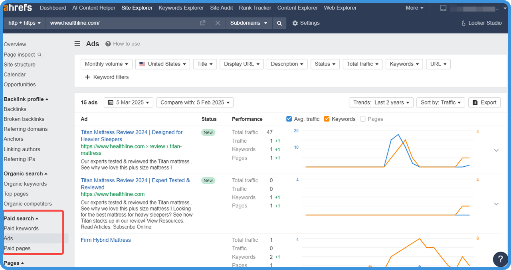
Task: Open Keywords filter dropdown
Action: pos(404,64)
